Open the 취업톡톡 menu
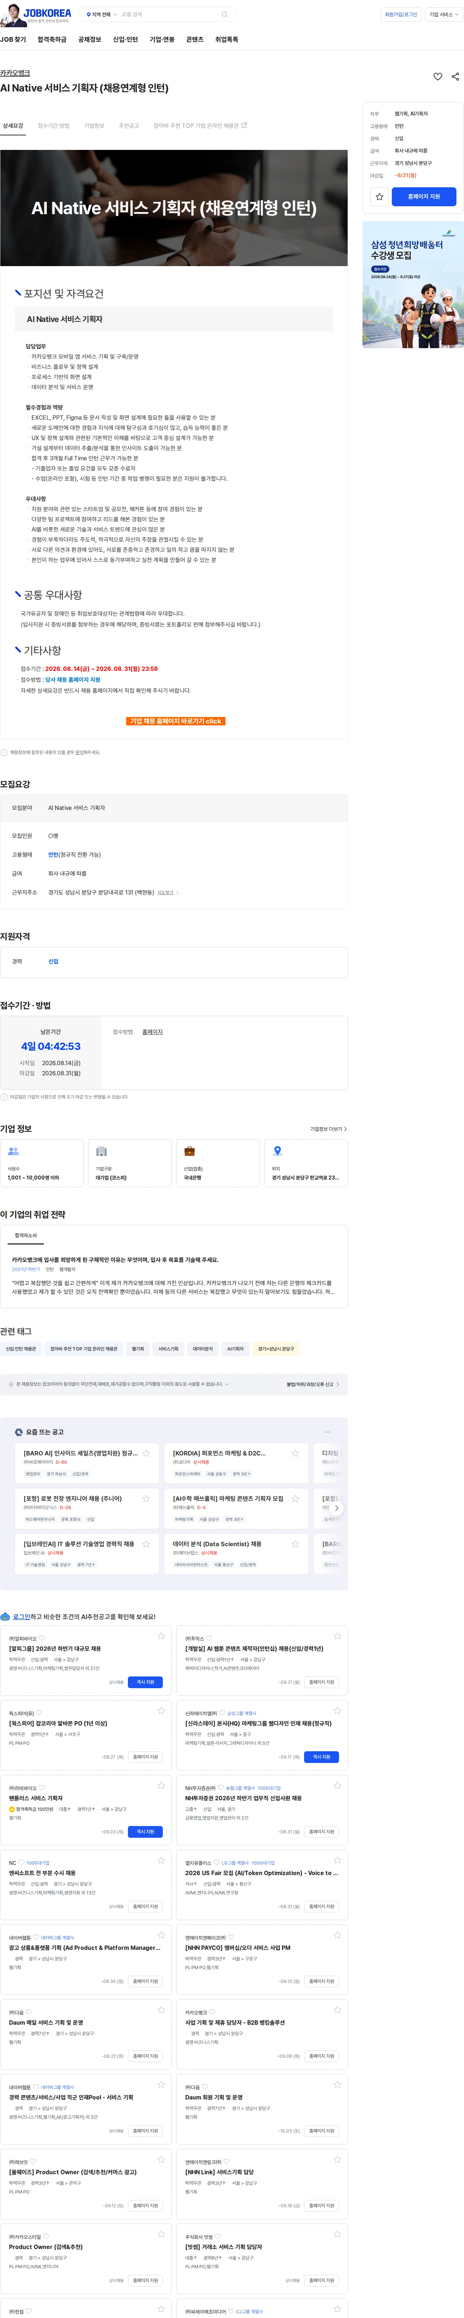This screenshot has height=2318, width=464. [x=227, y=40]
